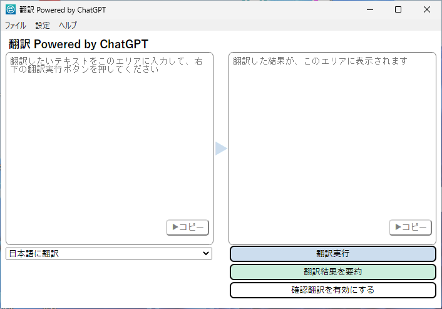Click the source text input area

pos(110,149)
